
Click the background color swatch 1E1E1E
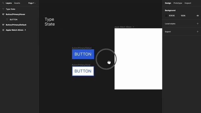click(x=166, y=16)
